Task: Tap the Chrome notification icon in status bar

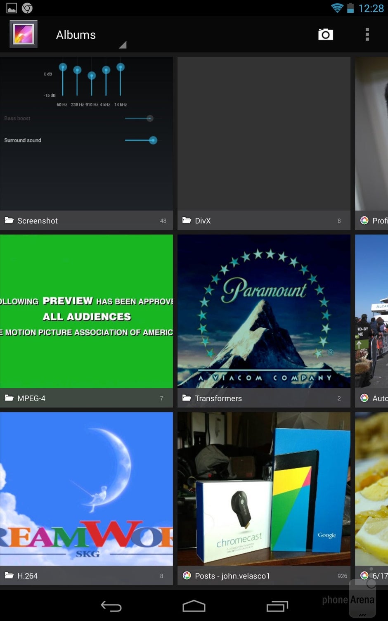Action: [27, 8]
